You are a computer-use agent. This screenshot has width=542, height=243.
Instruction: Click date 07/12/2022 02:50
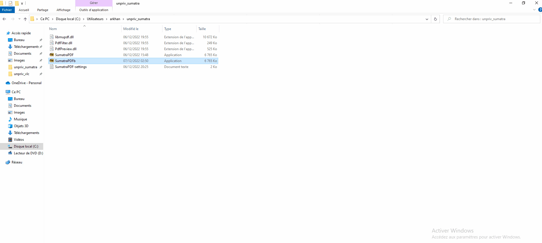pyautogui.click(x=136, y=61)
